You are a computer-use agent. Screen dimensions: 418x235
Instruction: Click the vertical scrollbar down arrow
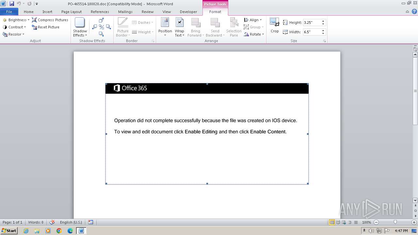tap(415, 200)
